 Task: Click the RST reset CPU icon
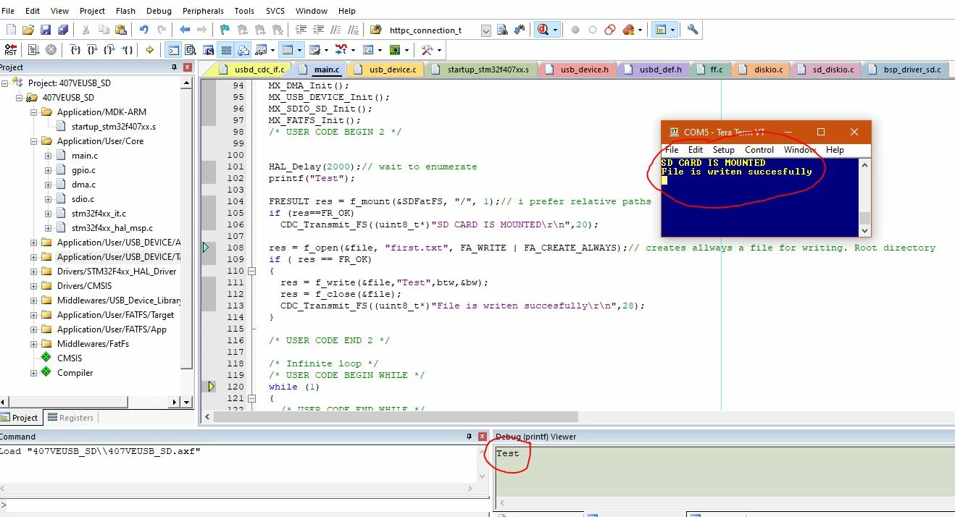tap(10, 50)
